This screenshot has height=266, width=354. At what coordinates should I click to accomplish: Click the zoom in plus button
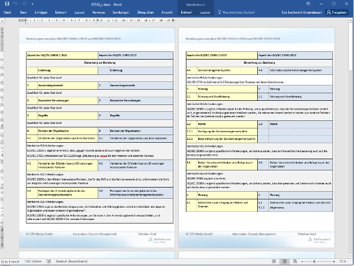[334, 261]
